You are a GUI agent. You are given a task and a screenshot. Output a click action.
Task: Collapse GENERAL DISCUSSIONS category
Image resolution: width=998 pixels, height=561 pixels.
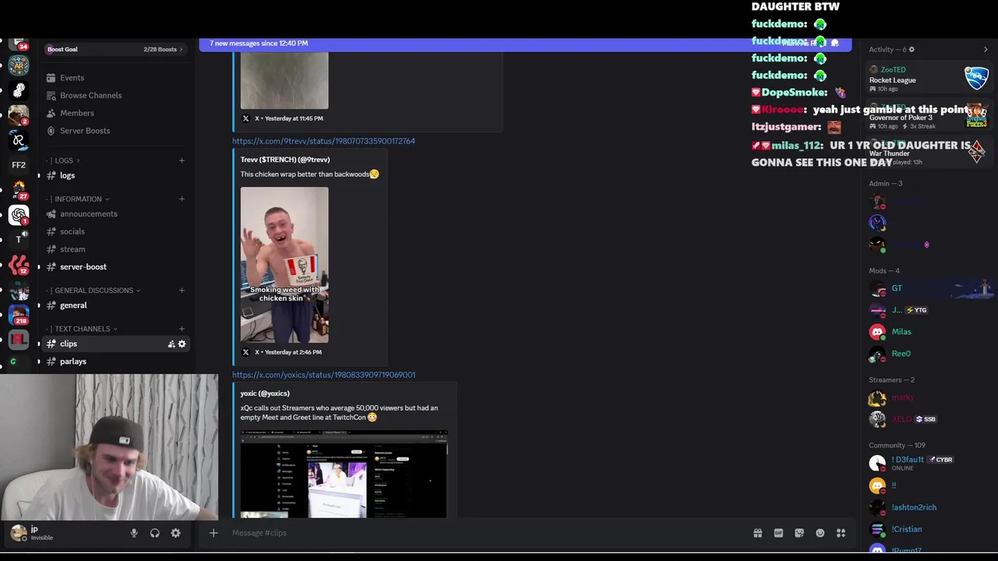[x=94, y=291]
